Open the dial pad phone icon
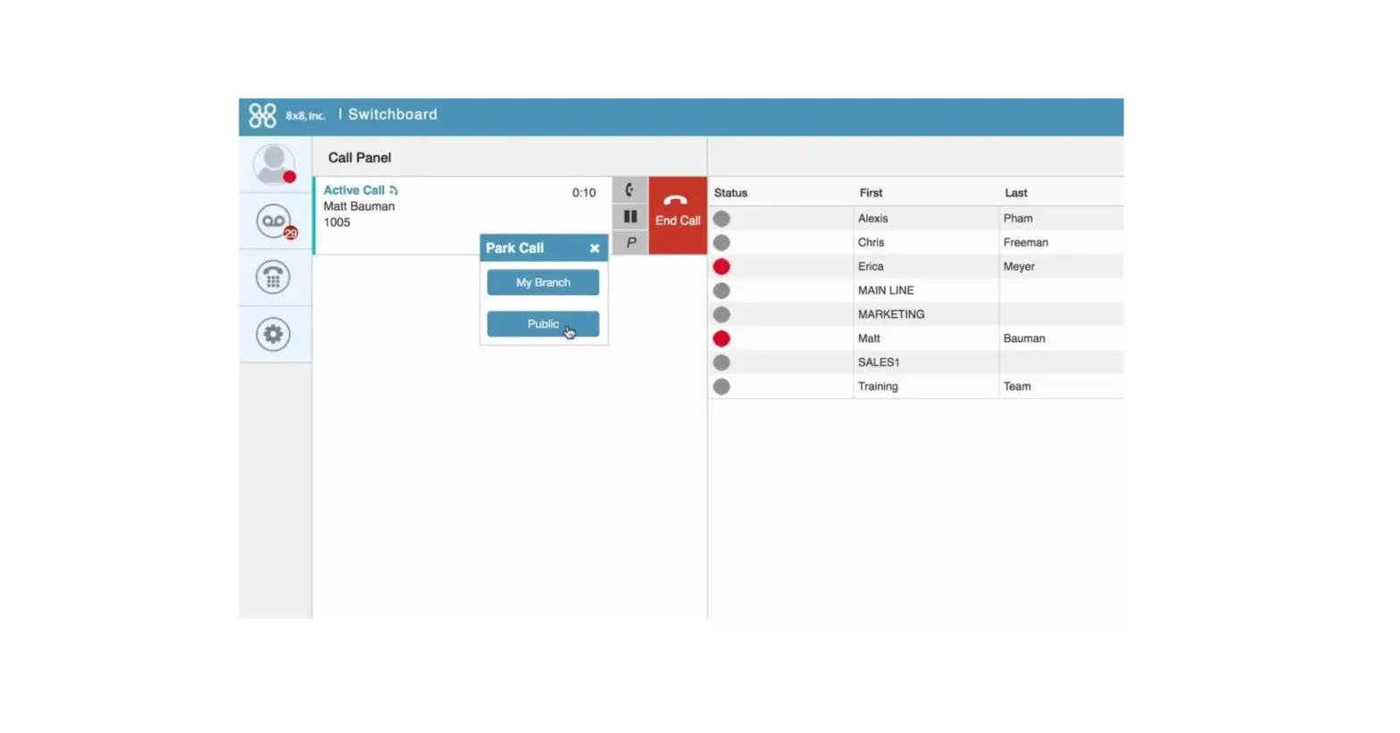This screenshot has height=733, width=1400. coord(273,278)
